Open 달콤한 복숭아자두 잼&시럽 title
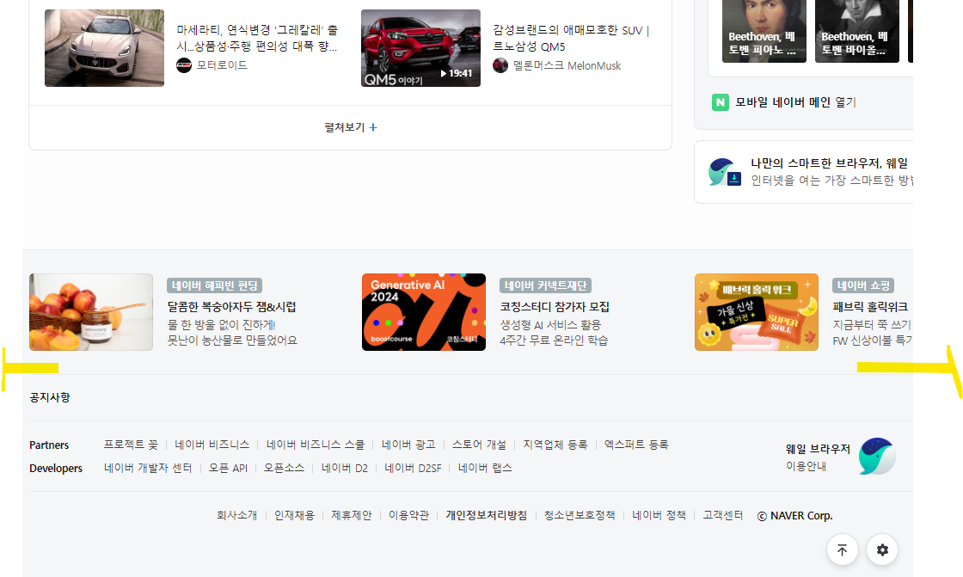The image size is (963, 577). [x=232, y=307]
